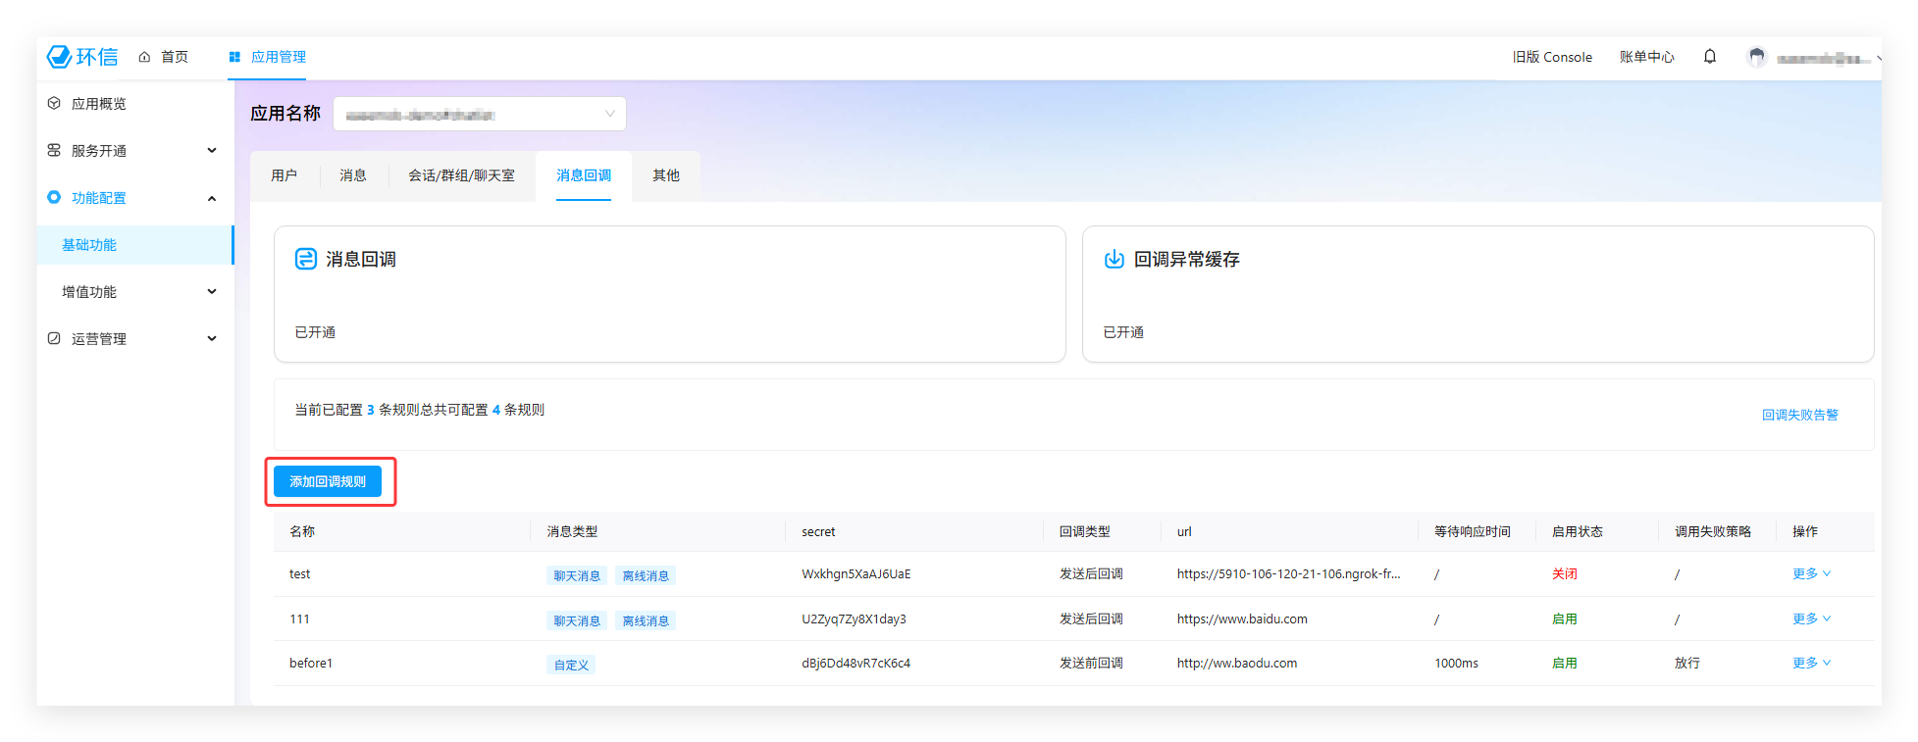Click the 消息回调 card icon
Image resolution: width=1918 pixels, height=742 pixels.
coord(306,259)
